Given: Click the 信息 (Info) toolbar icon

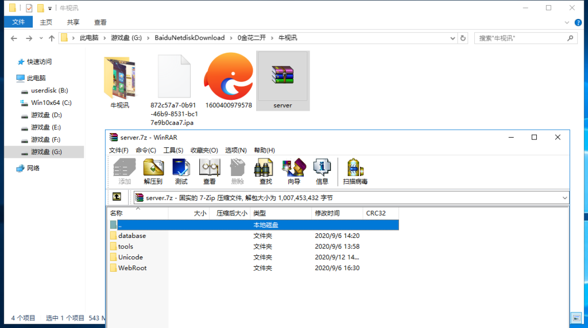Looking at the screenshot, I should (x=322, y=171).
